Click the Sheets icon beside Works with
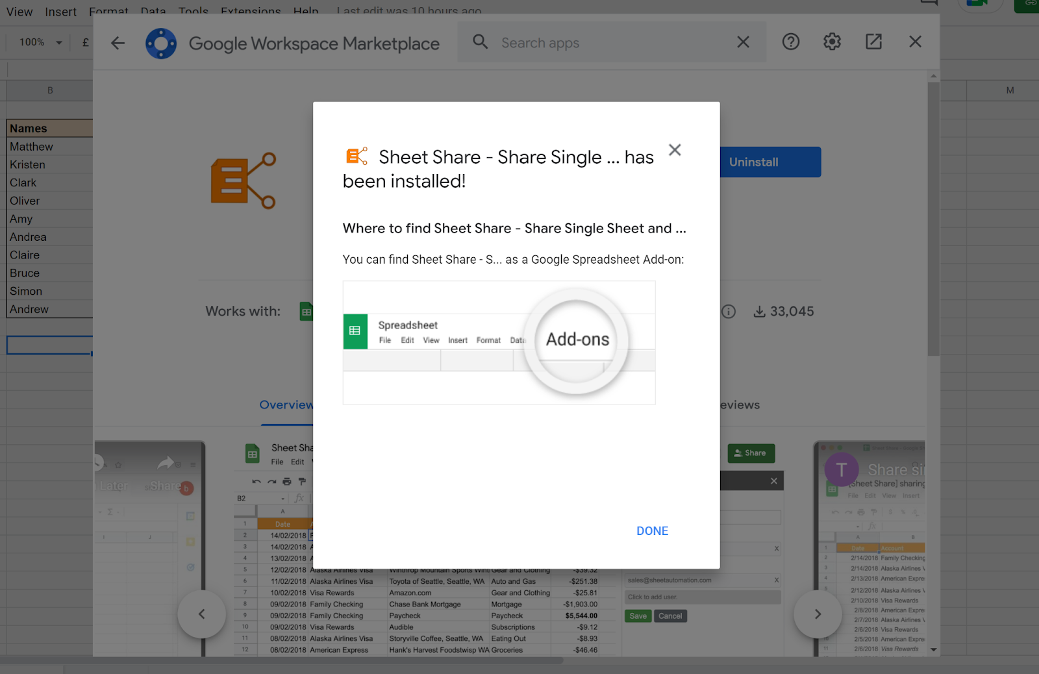 307,312
